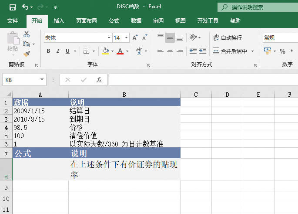Viewport: 298px width, 214px height.
Task: Open the Name Box dropdown arrow
Action: [x=42, y=80]
